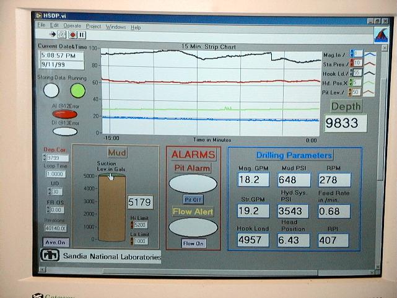Click the Storing Data indicator light
The height and width of the screenshot is (298, 397).
coord(51,90)
